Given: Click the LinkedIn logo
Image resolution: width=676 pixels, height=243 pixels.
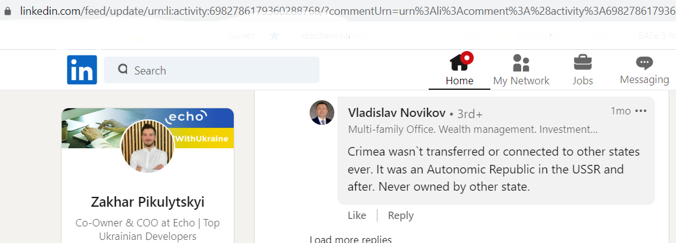Looking at the screenshot, I should click(82, 70).
